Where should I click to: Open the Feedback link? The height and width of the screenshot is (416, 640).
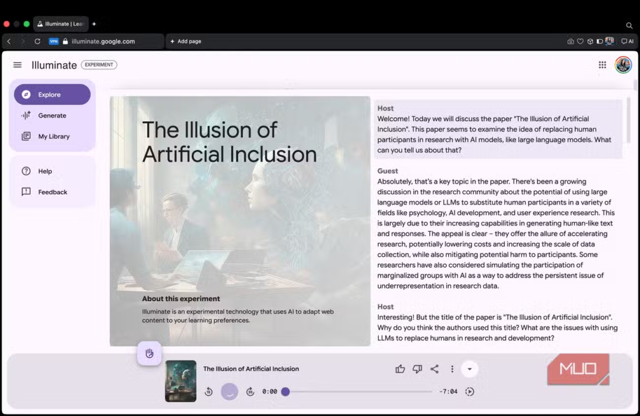tap(52, 192)
